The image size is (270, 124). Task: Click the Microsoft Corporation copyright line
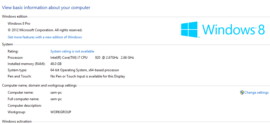coord(45,30)
